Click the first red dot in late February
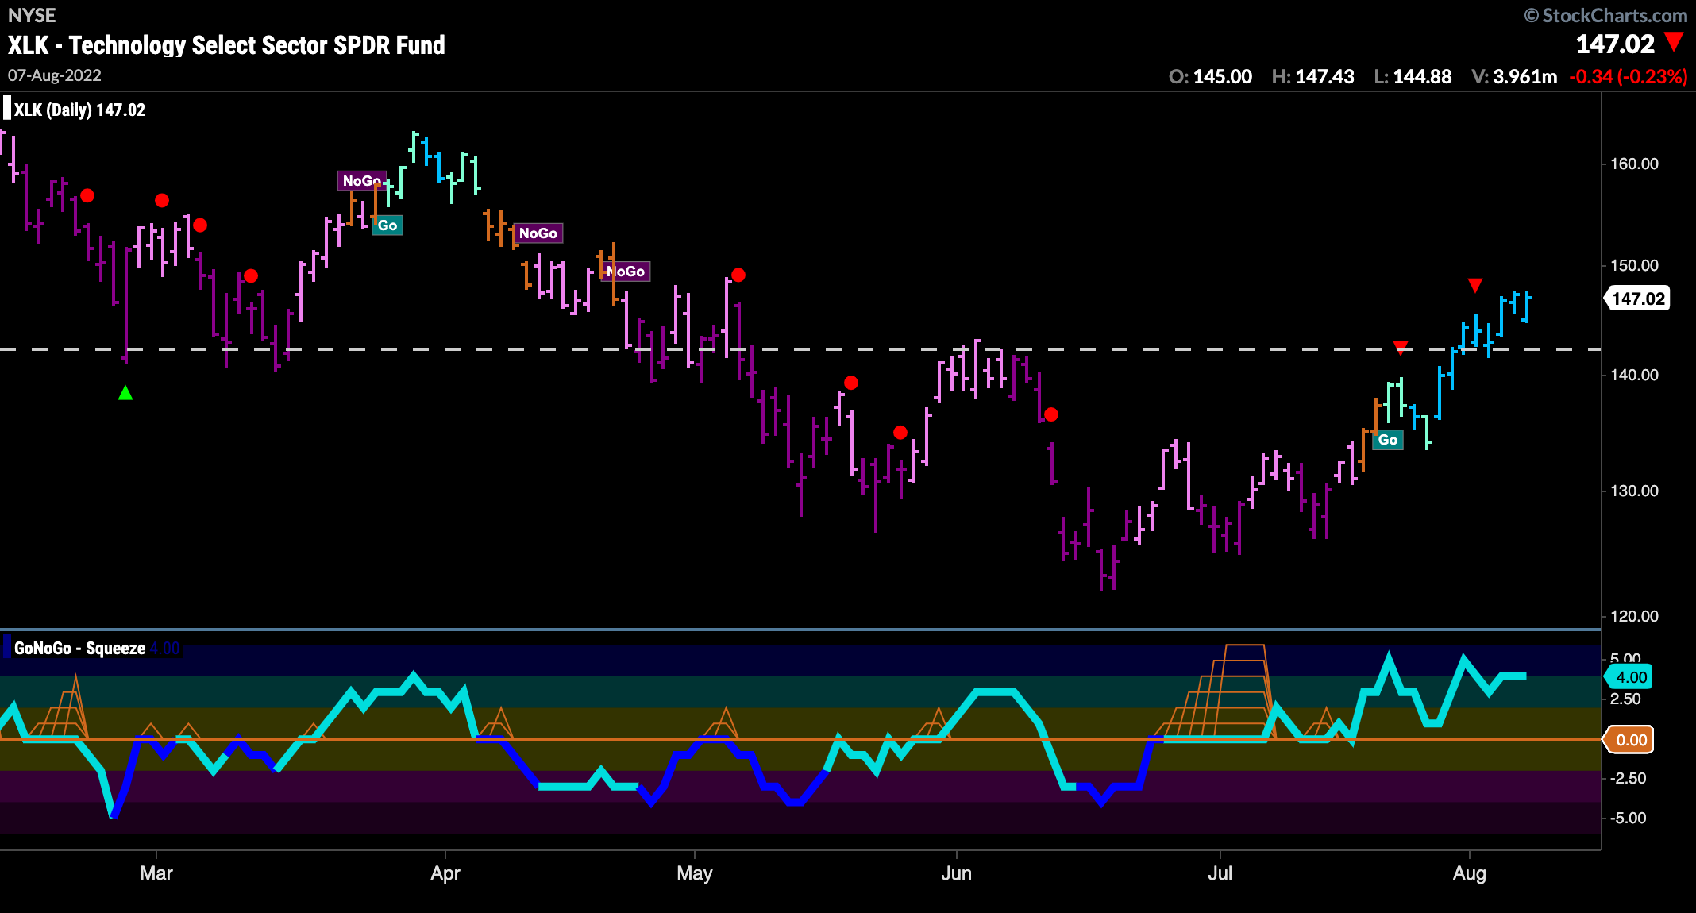1696x913 pixels. coord(87,195)
